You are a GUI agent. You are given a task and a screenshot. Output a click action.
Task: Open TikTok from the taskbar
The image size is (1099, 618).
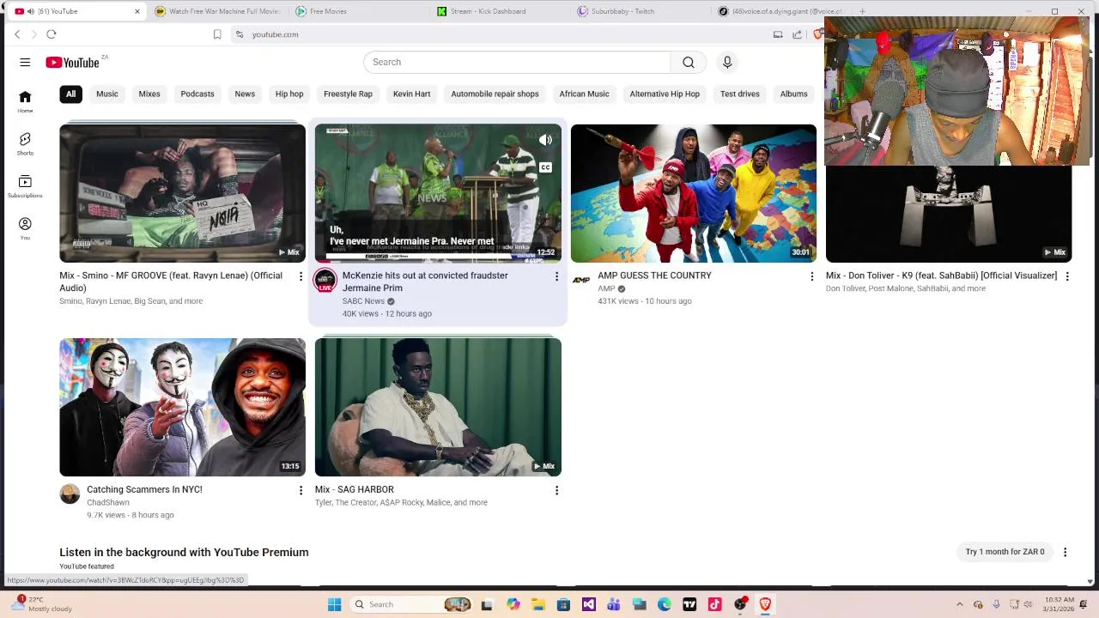tap(714, 604)
